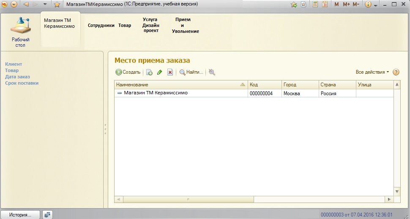Click the Улица column header

click(374, 85)
